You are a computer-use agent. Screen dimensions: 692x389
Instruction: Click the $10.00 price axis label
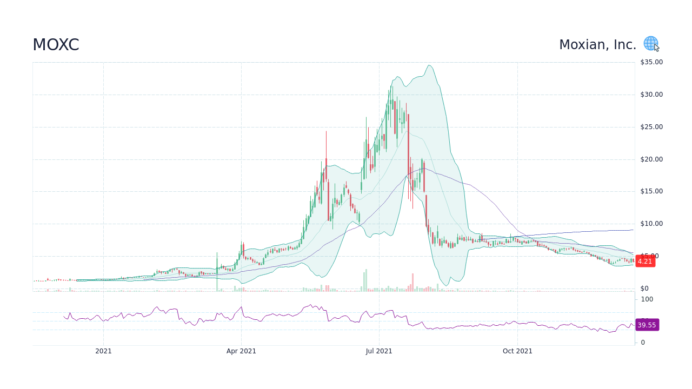pyautogui.click(x=651, y=224)
